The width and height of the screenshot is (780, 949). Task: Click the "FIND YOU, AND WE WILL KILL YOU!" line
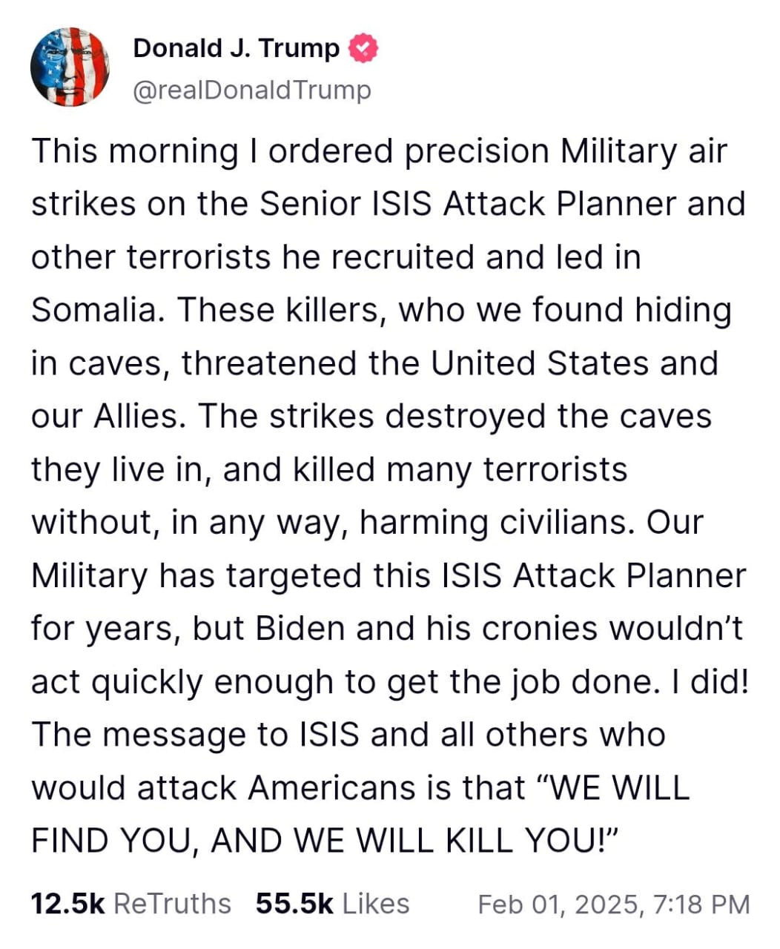[x=325, y=841]
